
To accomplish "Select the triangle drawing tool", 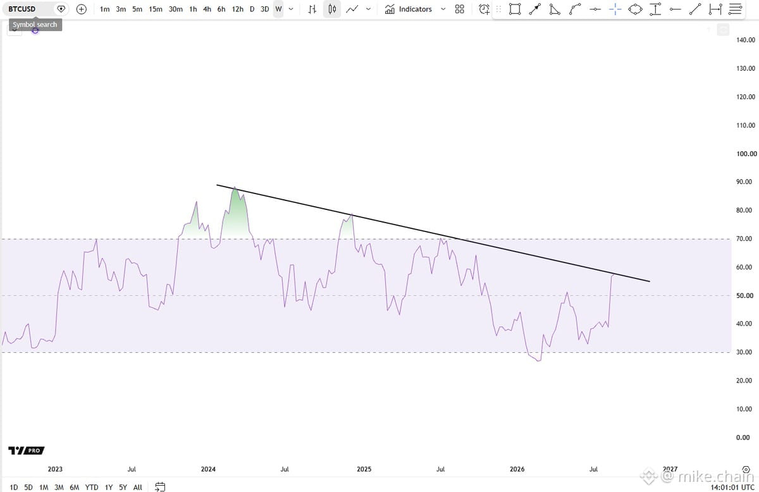I will pyautogui.click(x=555, y=9).
